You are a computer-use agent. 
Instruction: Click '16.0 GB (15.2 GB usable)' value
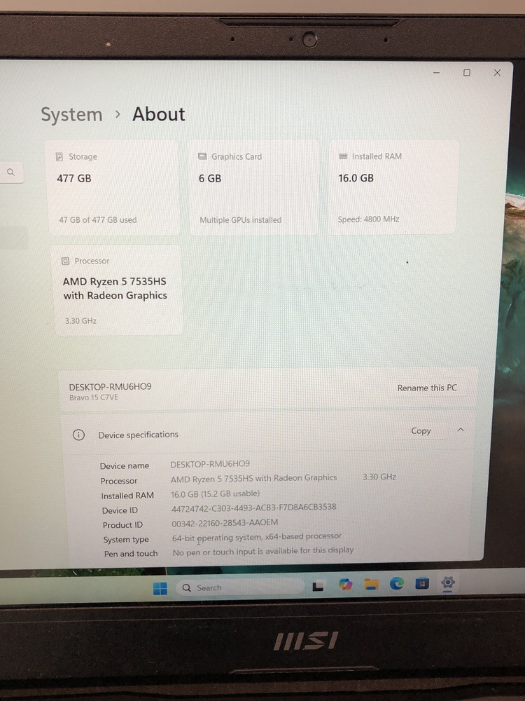[x=215, y=494]
